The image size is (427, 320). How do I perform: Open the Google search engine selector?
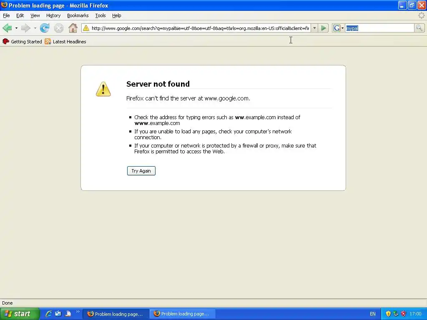click(x=339, y=28)
